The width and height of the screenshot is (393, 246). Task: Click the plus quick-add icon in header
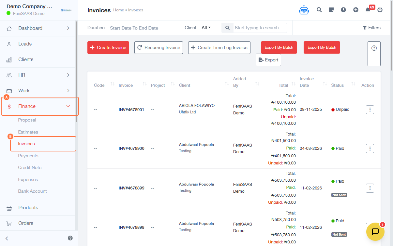click(x=356, y=10)
